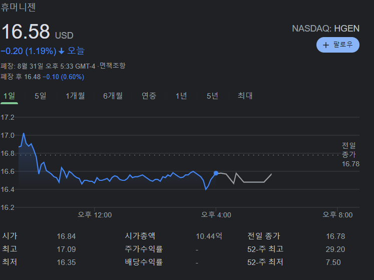
Task: Click the 배당수익률 label
Action: tap(144, 262)
